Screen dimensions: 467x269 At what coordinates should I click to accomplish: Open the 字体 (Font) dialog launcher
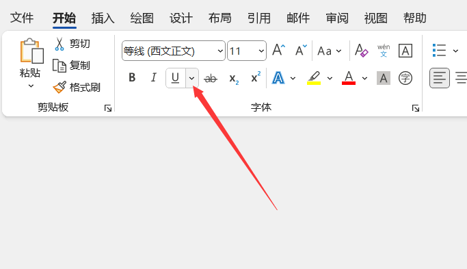pos(416,108)
